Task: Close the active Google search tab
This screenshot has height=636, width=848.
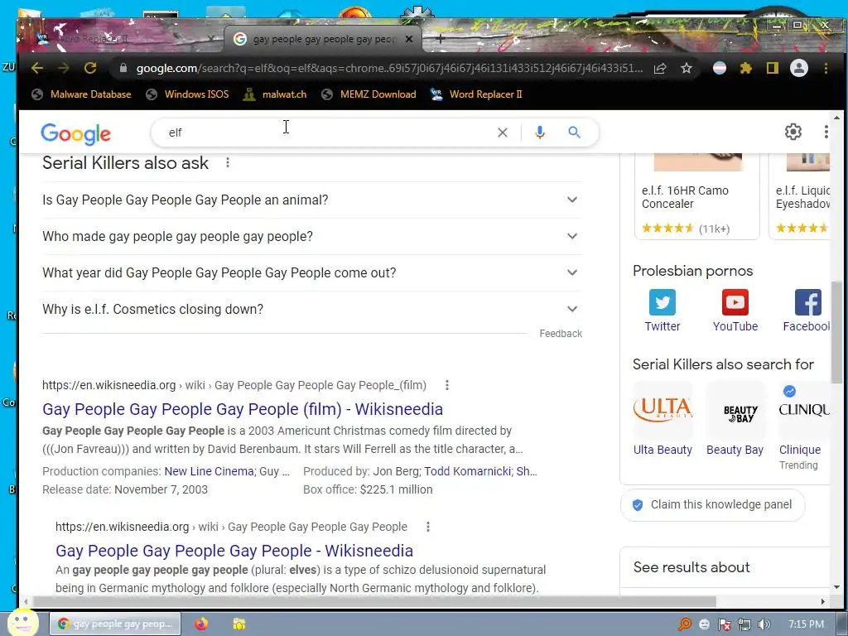Action: tap(409, 39)
